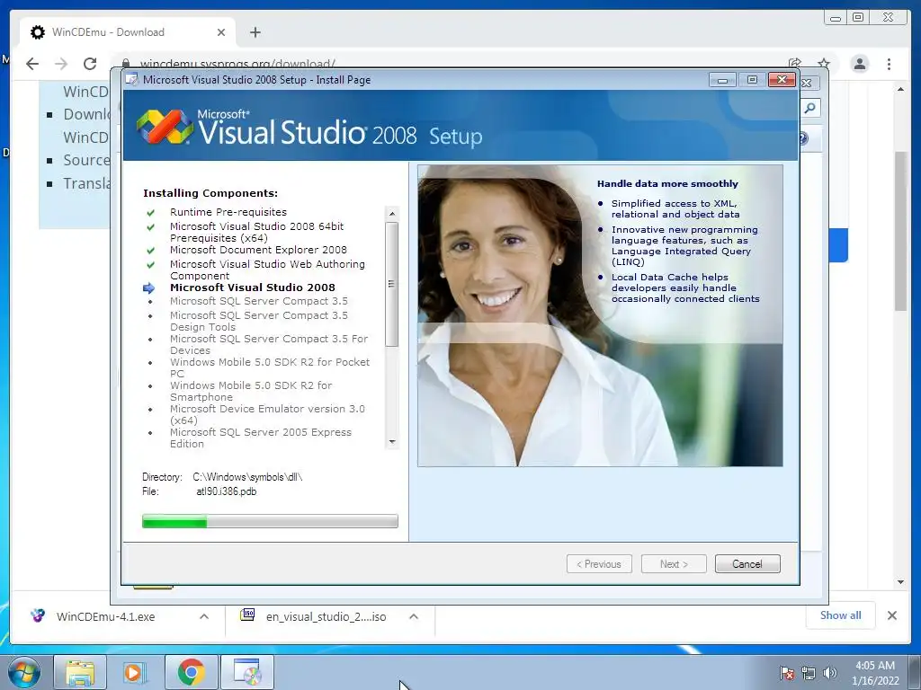Reload the page in Chrome
This screenshot has width=921, height=690.
(90, 64)
